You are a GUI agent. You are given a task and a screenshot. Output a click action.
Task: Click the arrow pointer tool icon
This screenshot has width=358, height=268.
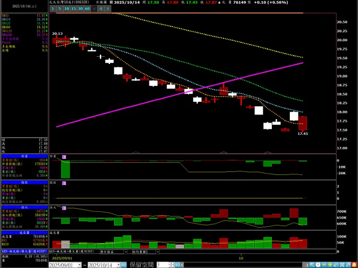coord(312,265)
